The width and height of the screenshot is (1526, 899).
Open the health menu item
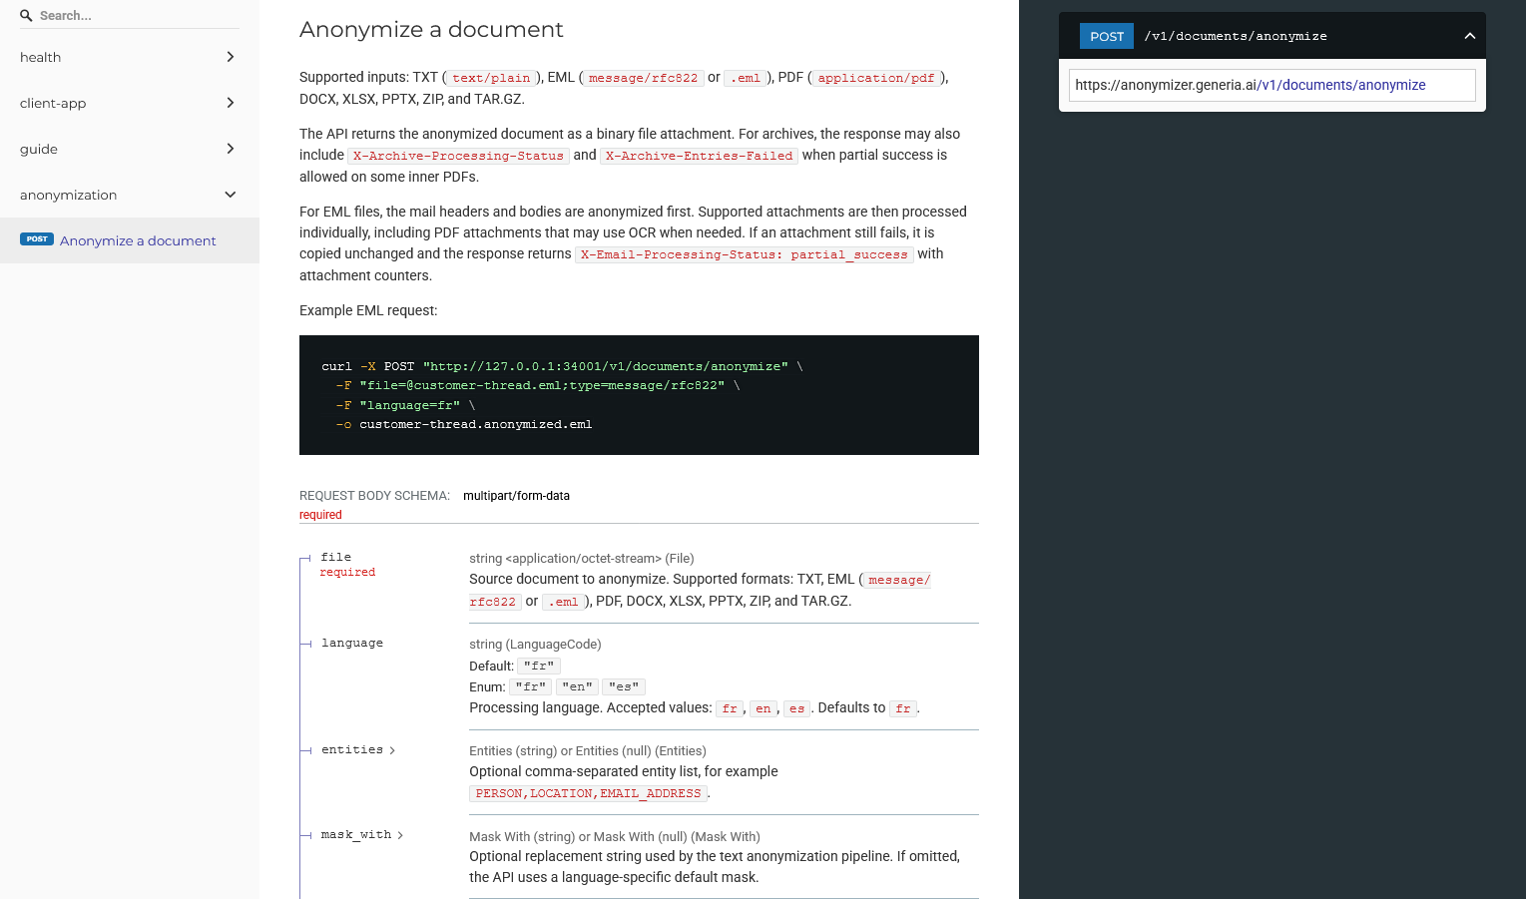coord(130,57)
